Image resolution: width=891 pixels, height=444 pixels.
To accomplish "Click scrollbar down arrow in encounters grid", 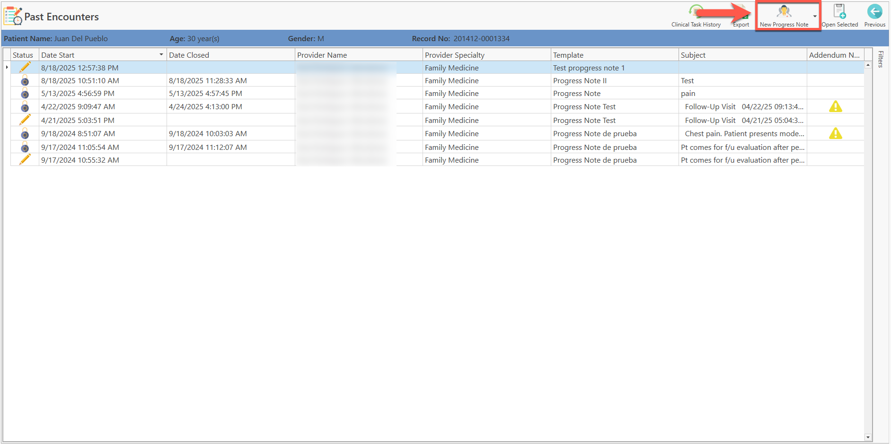I will point(868,437).
